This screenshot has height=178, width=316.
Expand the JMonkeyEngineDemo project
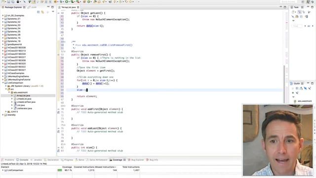tap(3, 77)
